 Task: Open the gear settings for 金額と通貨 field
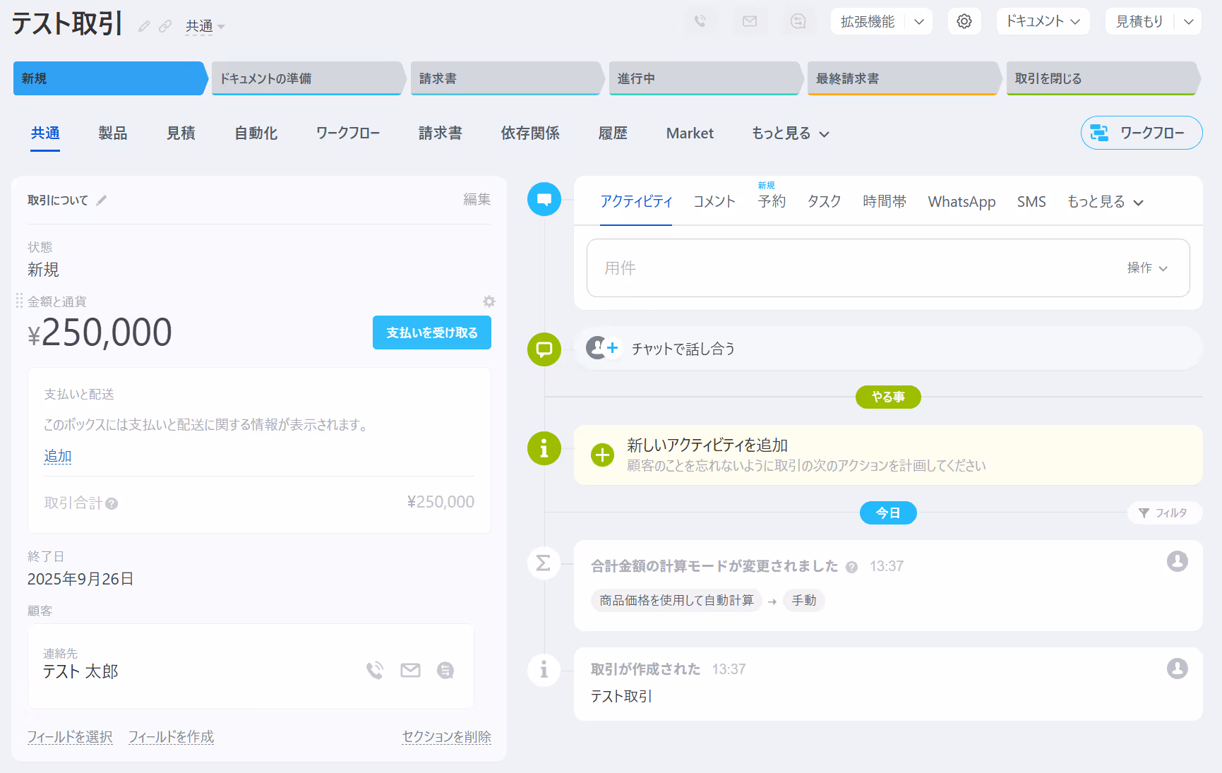489,301
